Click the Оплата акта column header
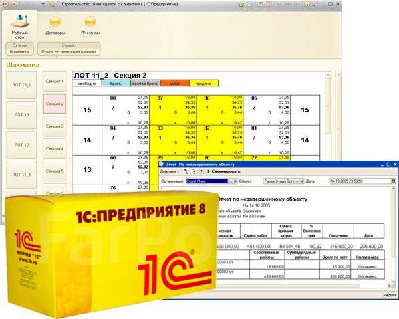The image size is (399, 319). tap(368, 255)
